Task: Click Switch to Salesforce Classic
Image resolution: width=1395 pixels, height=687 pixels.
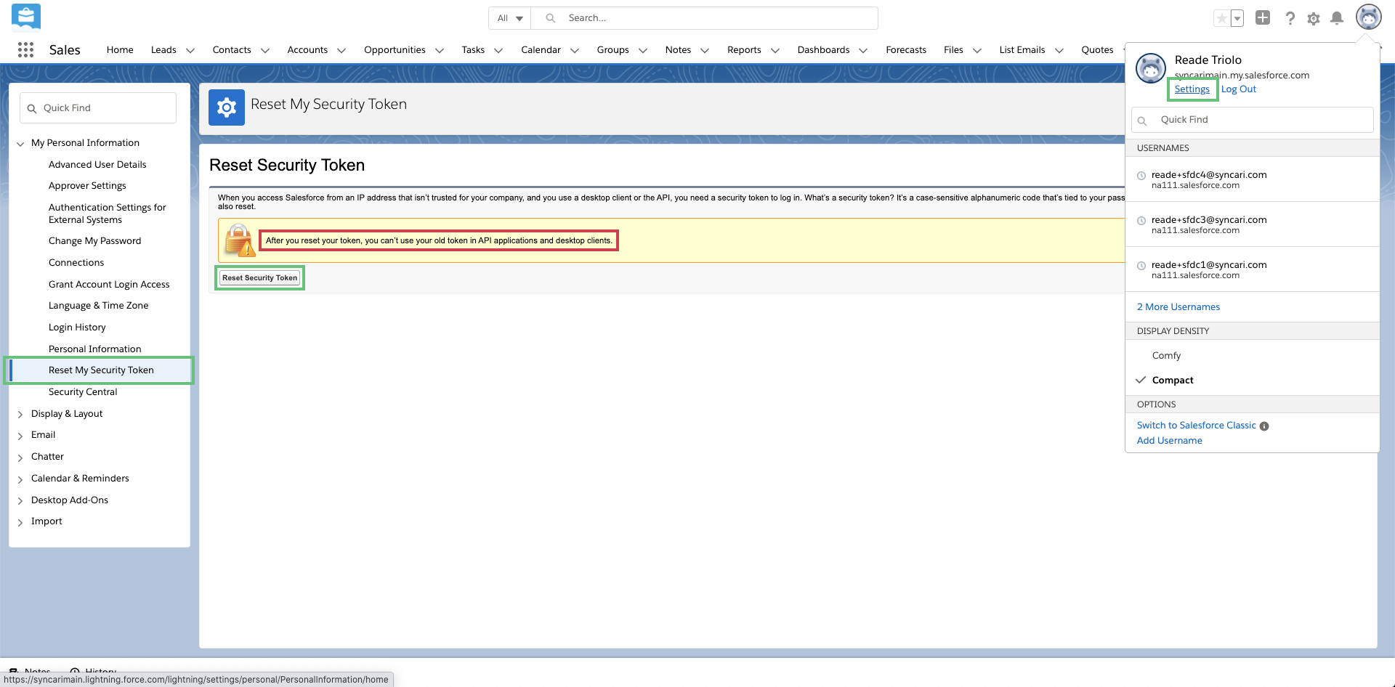Action: pos(1197,426)
